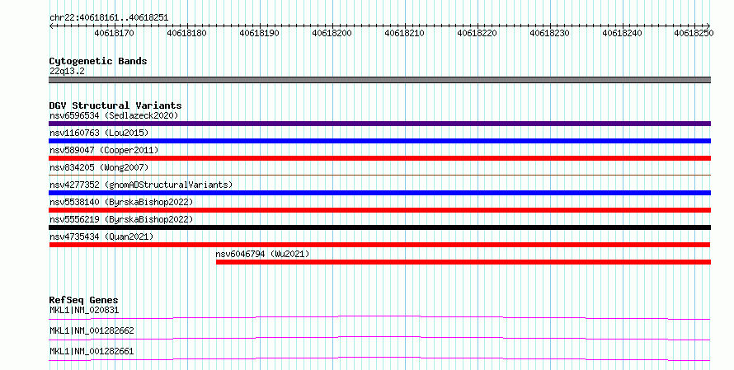The width and height of the screenshot is (734, 370).
Task: Click ruler position 40618190
Action: click(x=259, y=33)
